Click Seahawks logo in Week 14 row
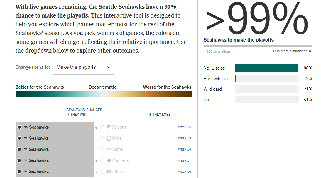This screenshot has height=178, width=321. [x=26, y=127]
